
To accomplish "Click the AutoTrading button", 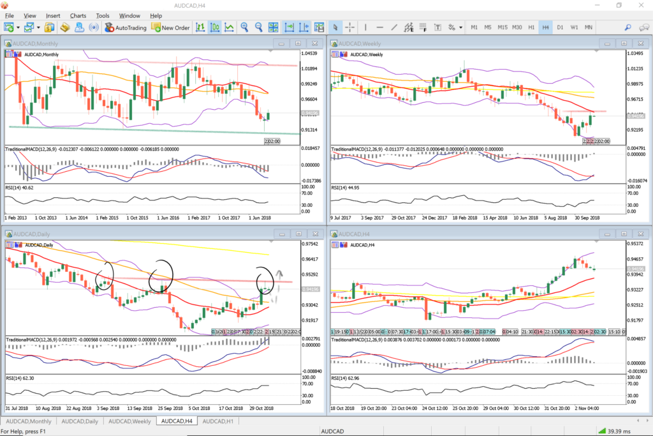I will point(126,27).
